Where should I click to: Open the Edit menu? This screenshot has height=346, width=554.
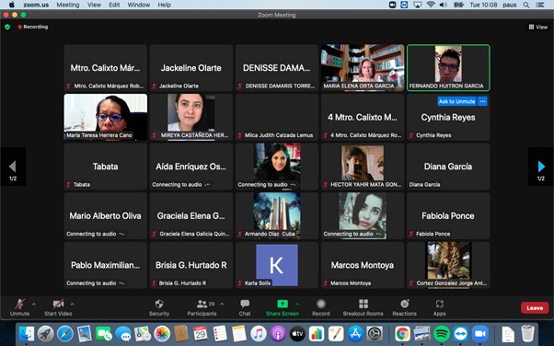(114, 5)
